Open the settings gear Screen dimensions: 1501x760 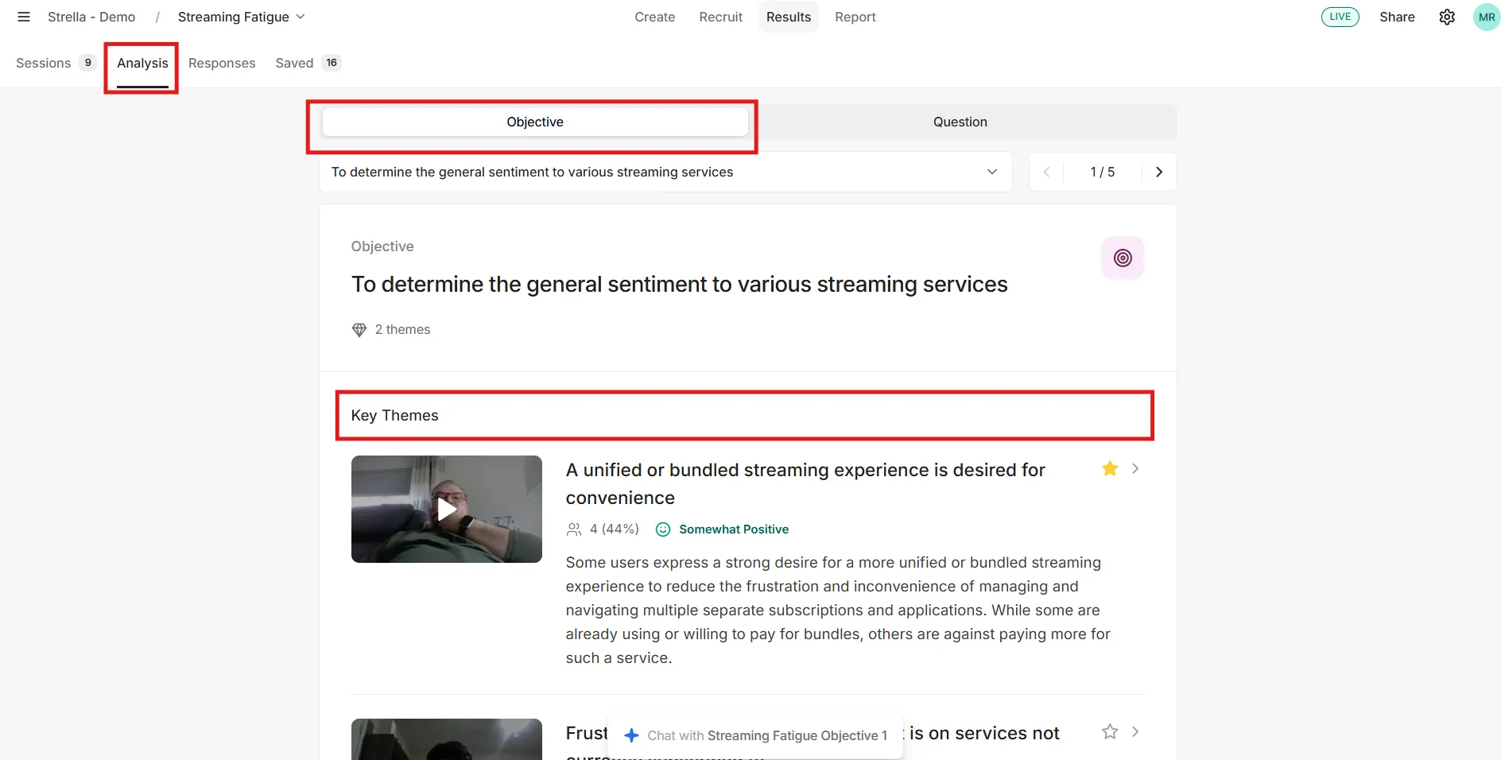(1447, 17)
